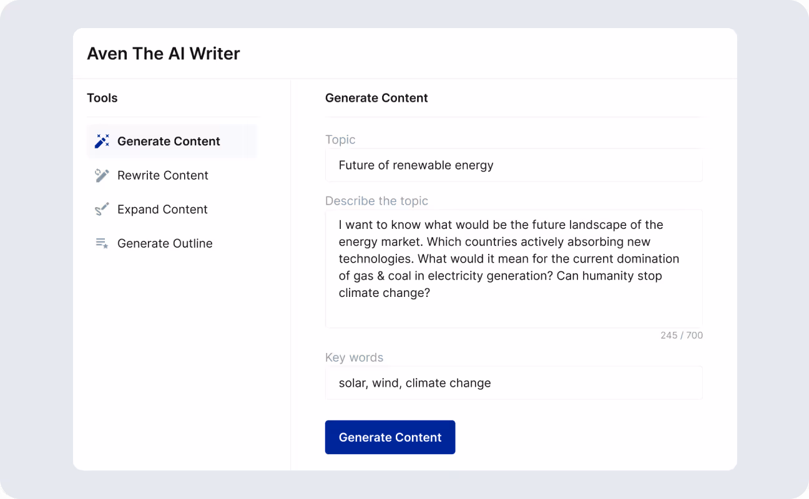Viewport: 809px width, 499px height.
Task: Click the Aven The AI Writer title
Action: (x=164, y=54)
